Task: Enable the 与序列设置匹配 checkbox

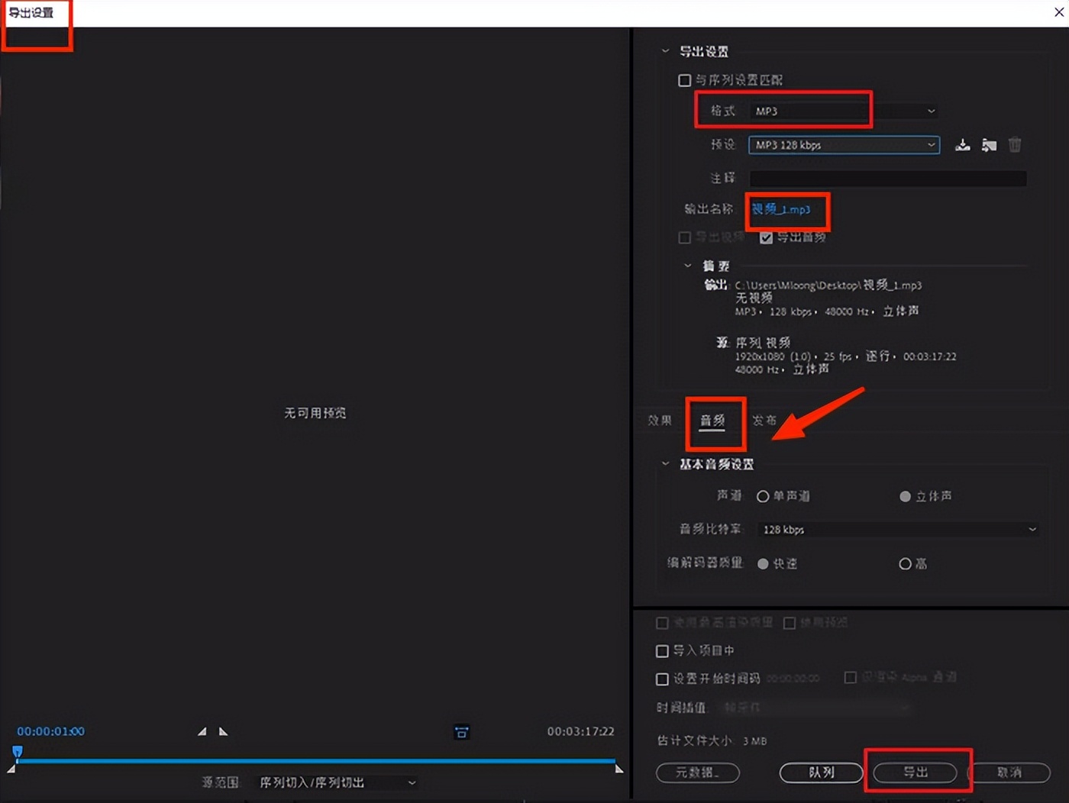Action: coord(685,80)
